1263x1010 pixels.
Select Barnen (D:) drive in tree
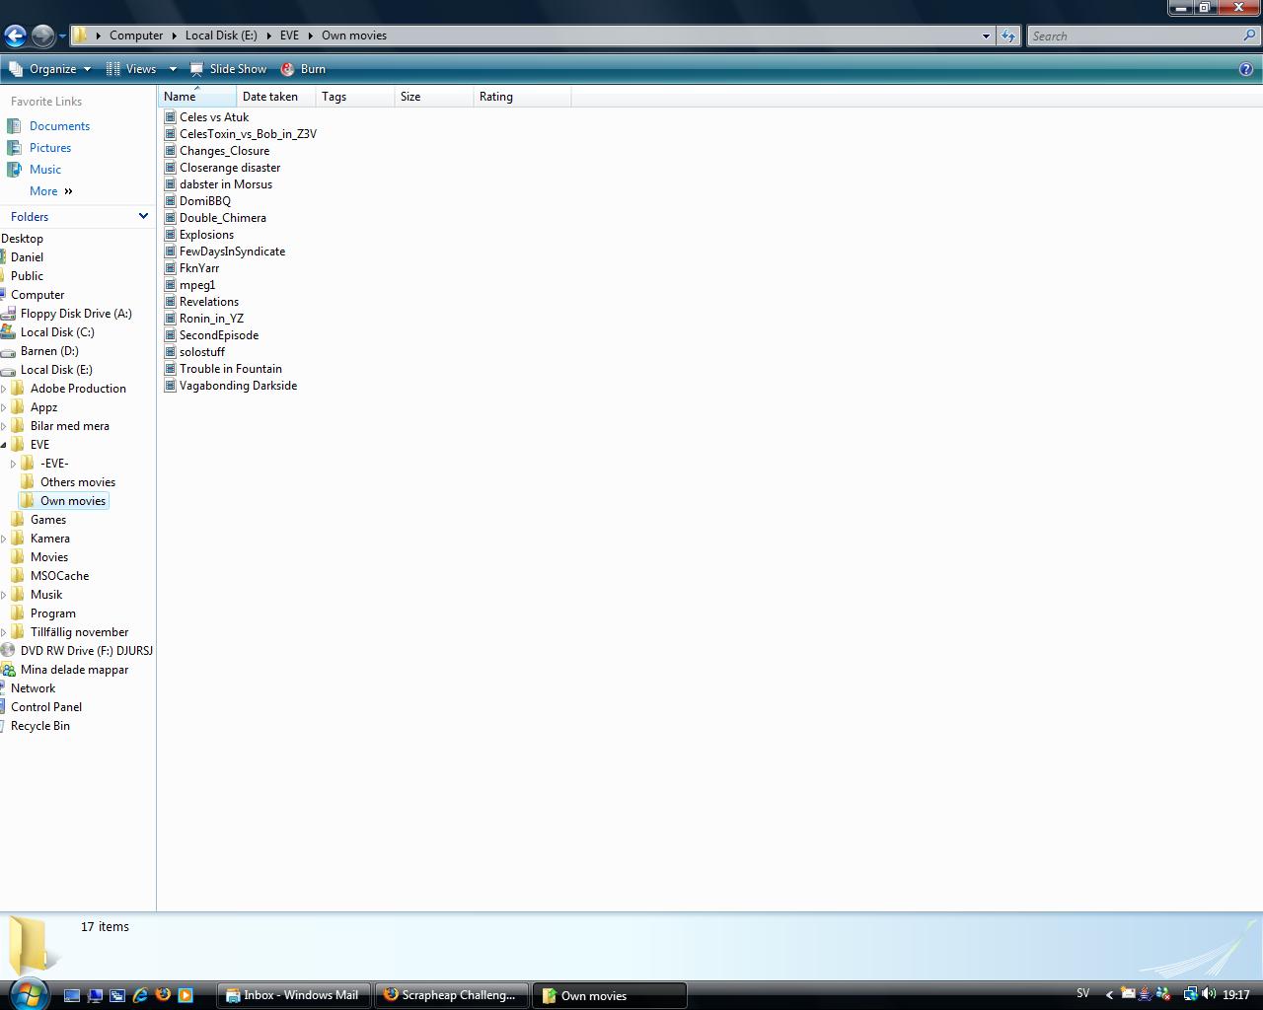click(x=49, y=351)
